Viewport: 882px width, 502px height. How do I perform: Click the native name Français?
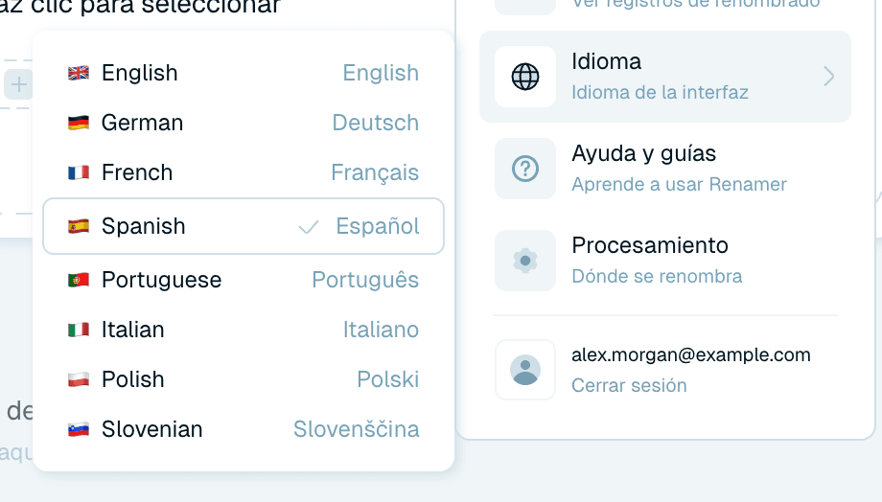pyautogui.click(x=375, y=172)
